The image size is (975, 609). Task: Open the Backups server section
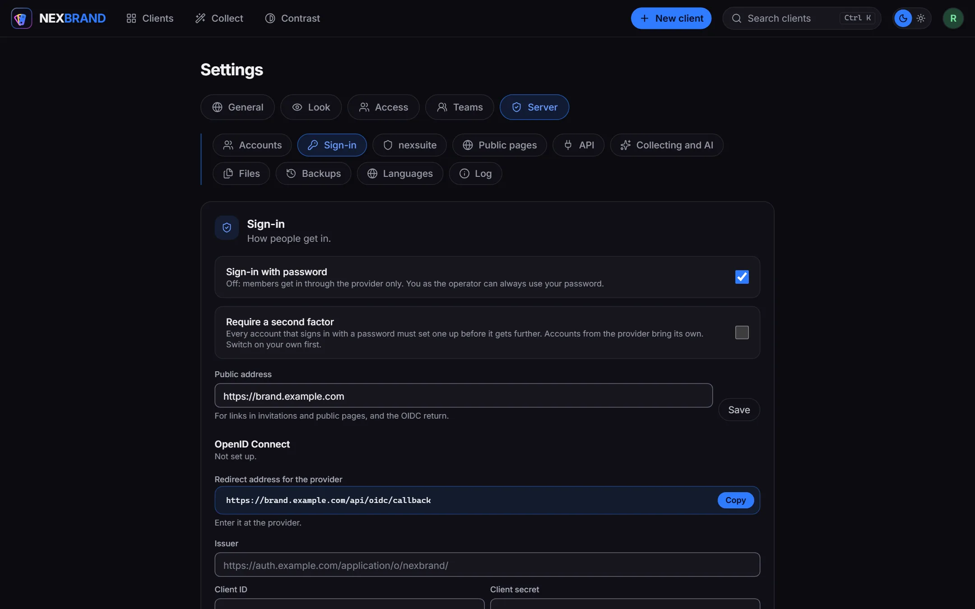click(x=313, y=173)
